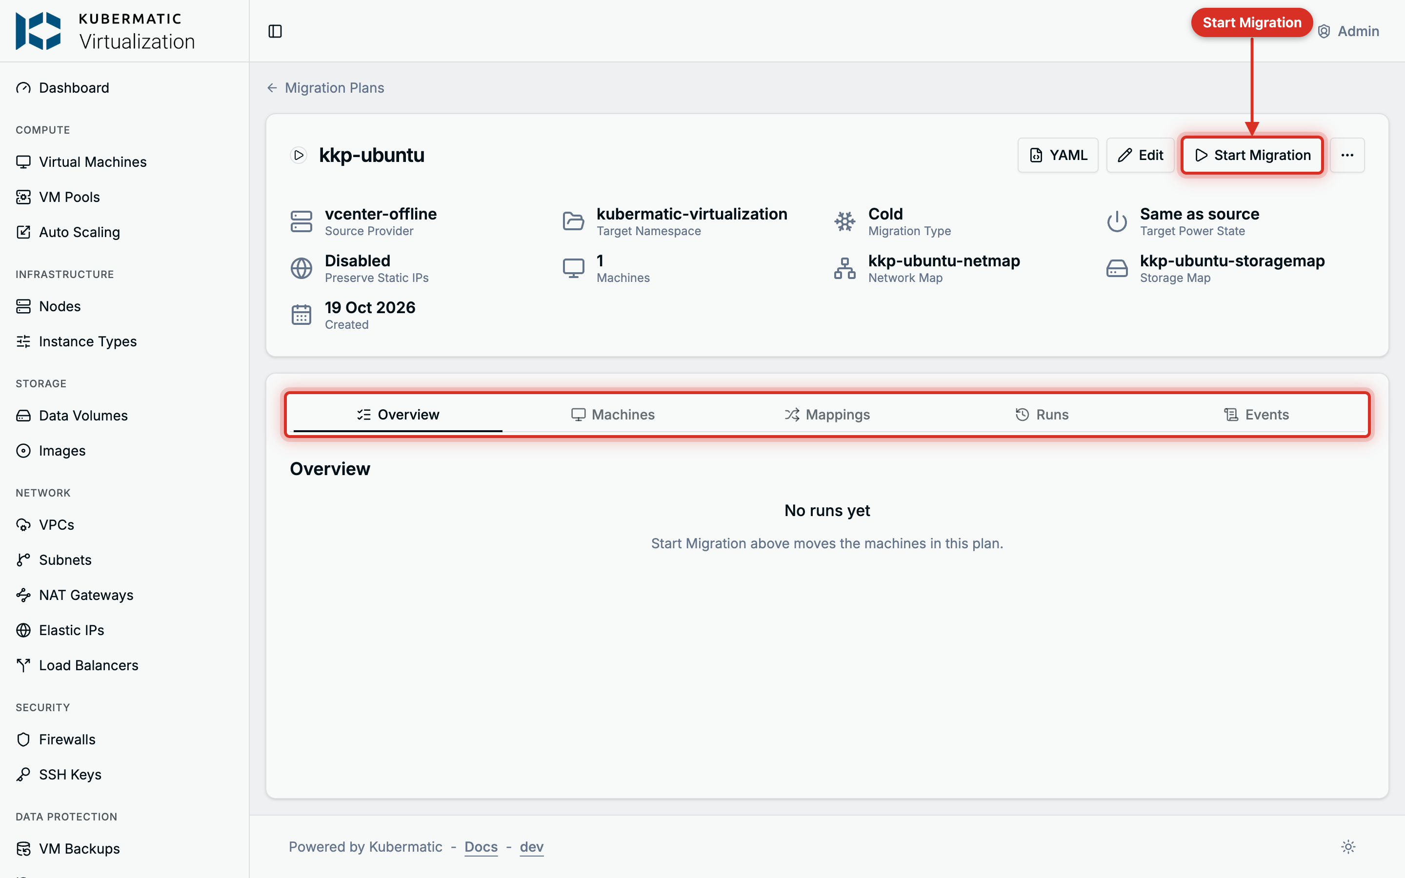Open the three-dots more actions menu
The width and height of the screenshot is (1405, 878).
[1347, 155]
